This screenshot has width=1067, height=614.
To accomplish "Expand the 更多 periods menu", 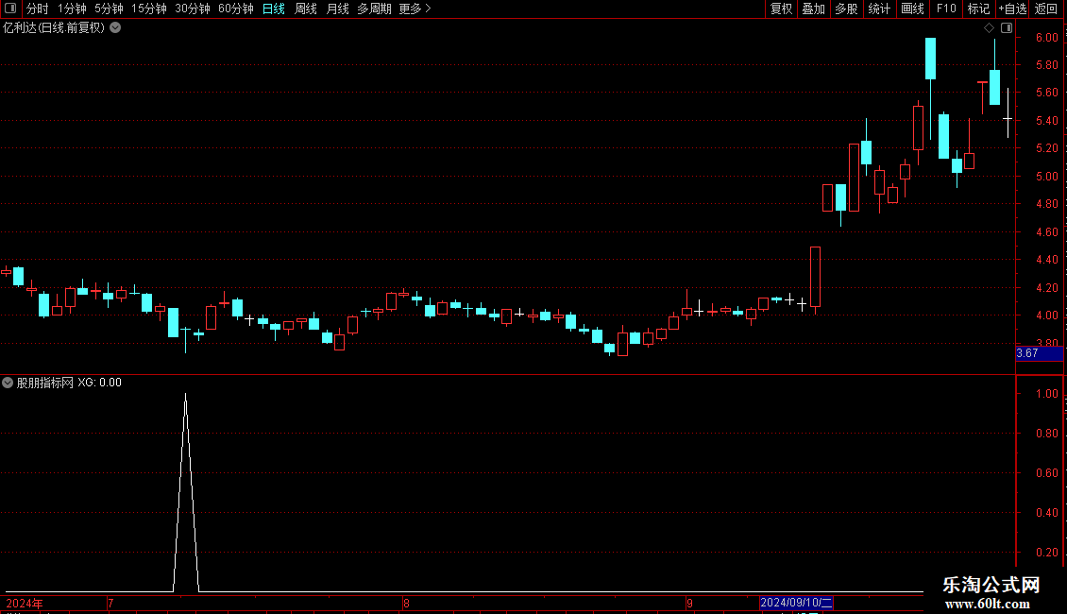I will coord(415,9).
